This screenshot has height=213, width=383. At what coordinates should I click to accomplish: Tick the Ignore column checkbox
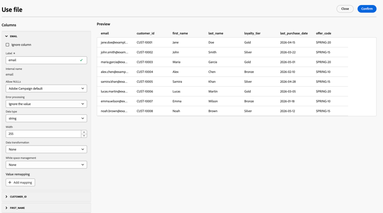7,45
